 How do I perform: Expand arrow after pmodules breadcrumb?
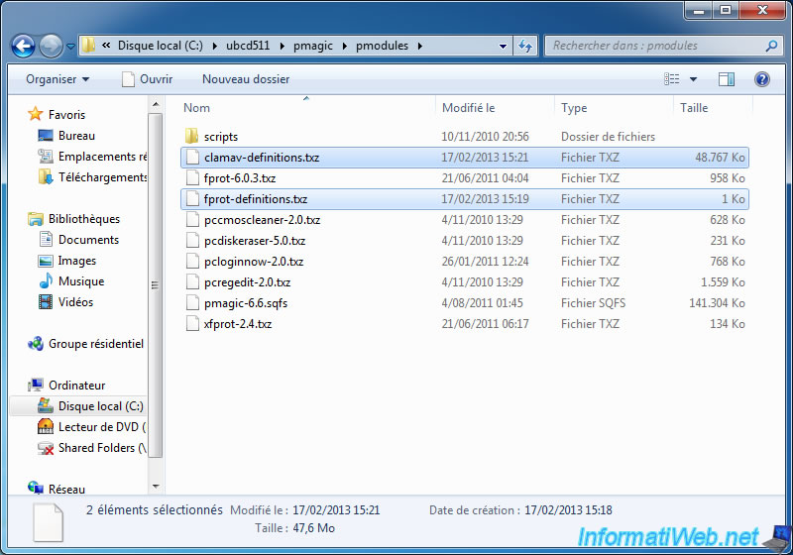420,46
